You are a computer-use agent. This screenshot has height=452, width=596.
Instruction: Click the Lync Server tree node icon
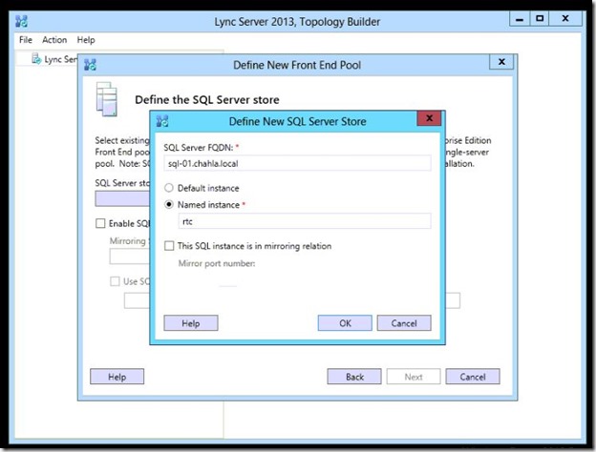[36, 59]
